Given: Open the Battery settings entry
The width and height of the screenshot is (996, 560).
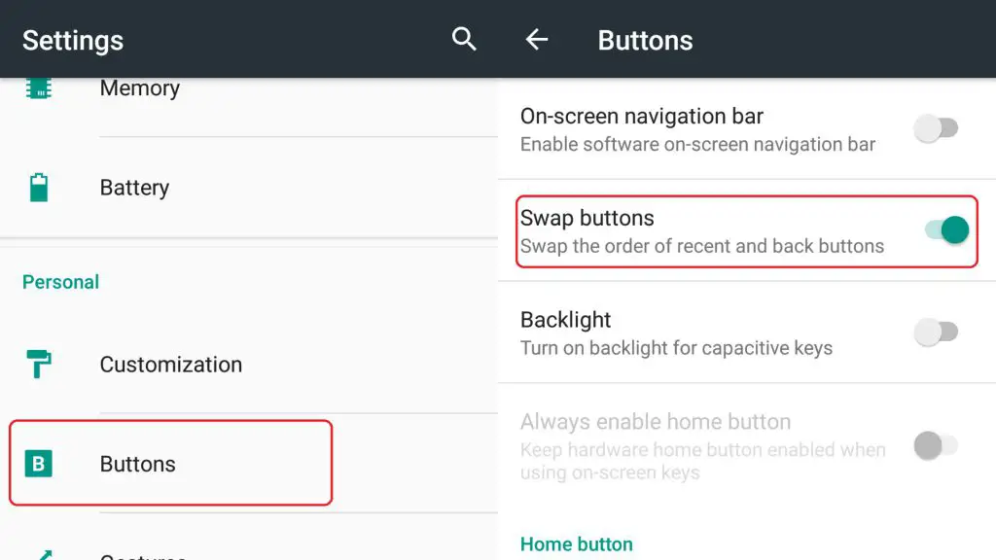Looking at the screenshot, I should pos(249,188).
